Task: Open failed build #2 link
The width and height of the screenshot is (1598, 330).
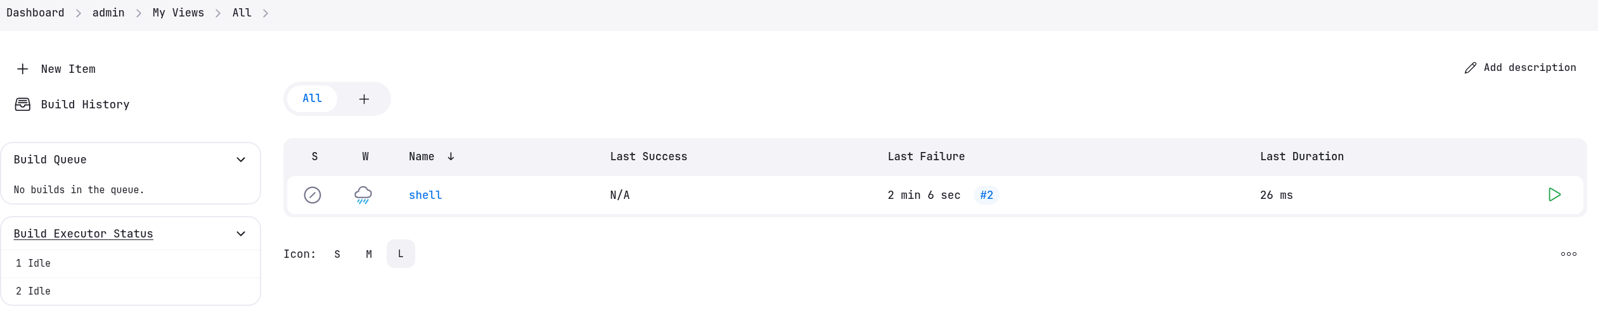Action: click(x=986, y=195)
